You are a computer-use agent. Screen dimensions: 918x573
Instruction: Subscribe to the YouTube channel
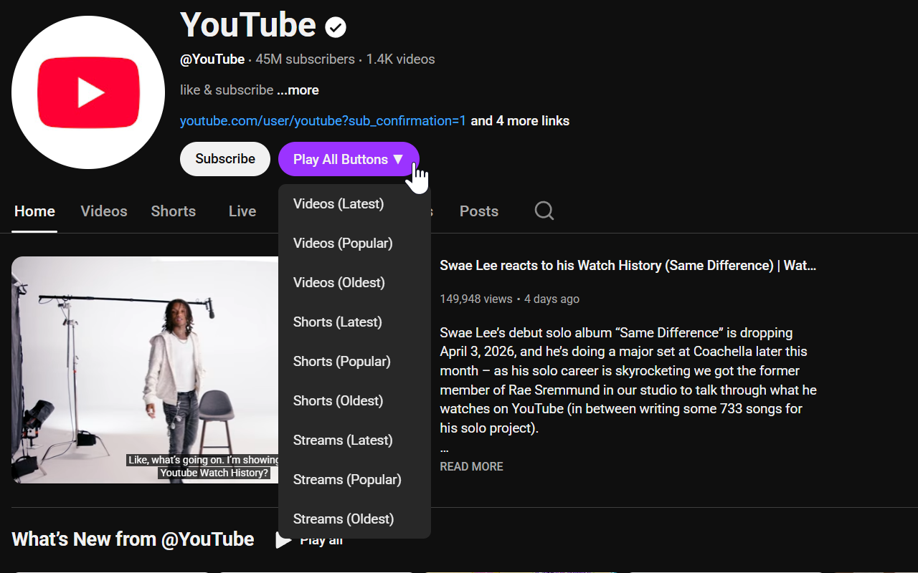coord(225,159)
